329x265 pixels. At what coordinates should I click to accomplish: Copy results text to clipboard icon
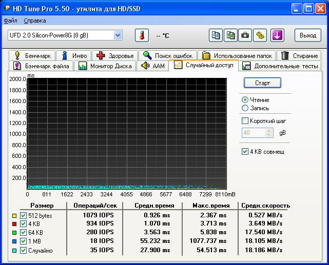216,35
